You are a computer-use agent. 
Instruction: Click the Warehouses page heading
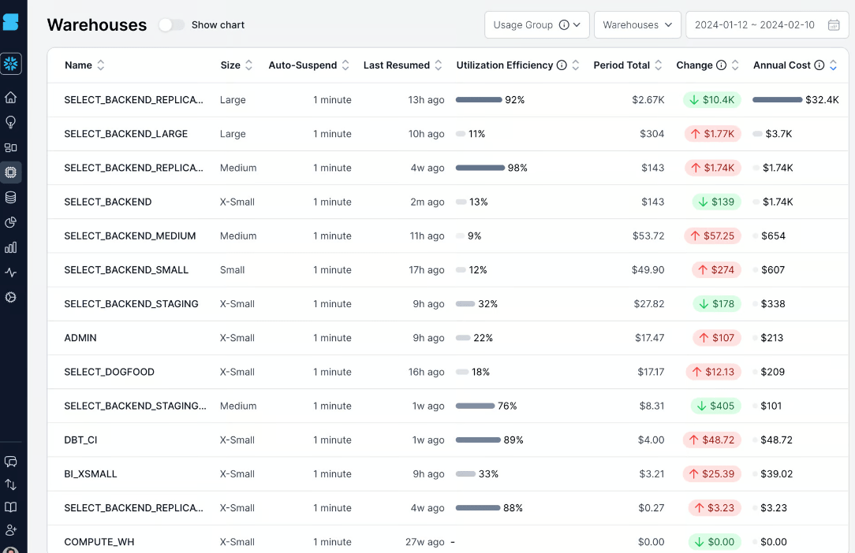[x=96, y=25]
